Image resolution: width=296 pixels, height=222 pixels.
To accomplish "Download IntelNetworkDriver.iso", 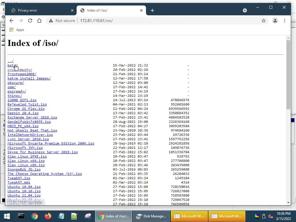I will pos(30,135).
